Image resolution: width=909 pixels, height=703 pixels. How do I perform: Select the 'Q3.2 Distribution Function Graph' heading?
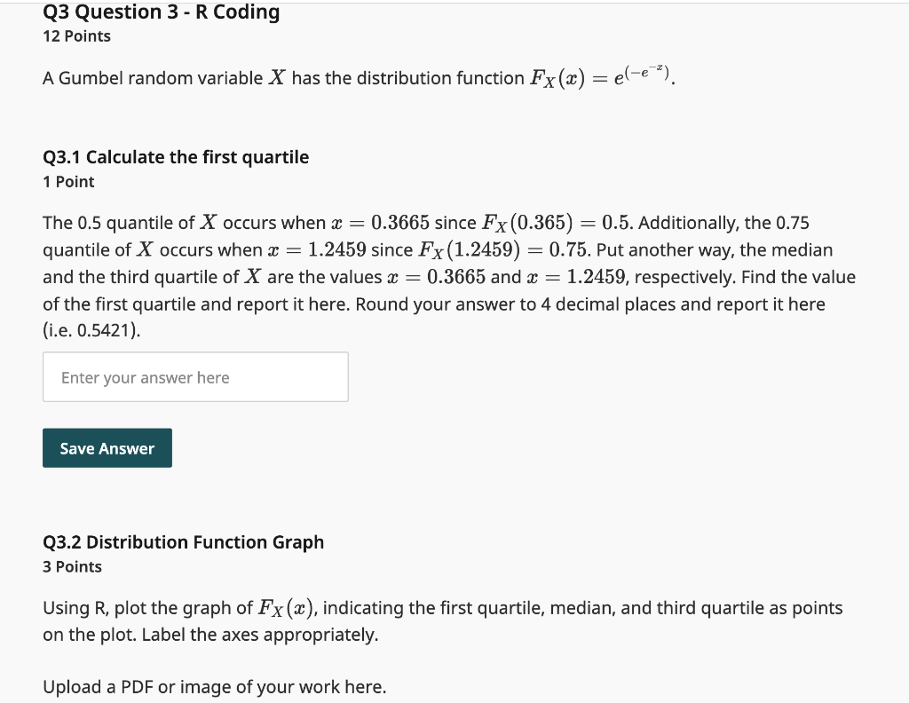tap(183, 541)
